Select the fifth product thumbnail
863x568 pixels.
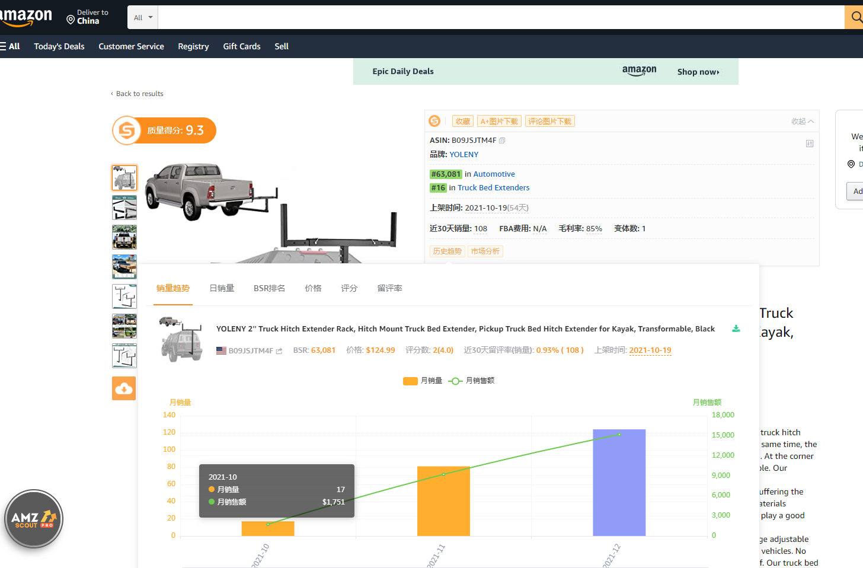tap(124, 296)
